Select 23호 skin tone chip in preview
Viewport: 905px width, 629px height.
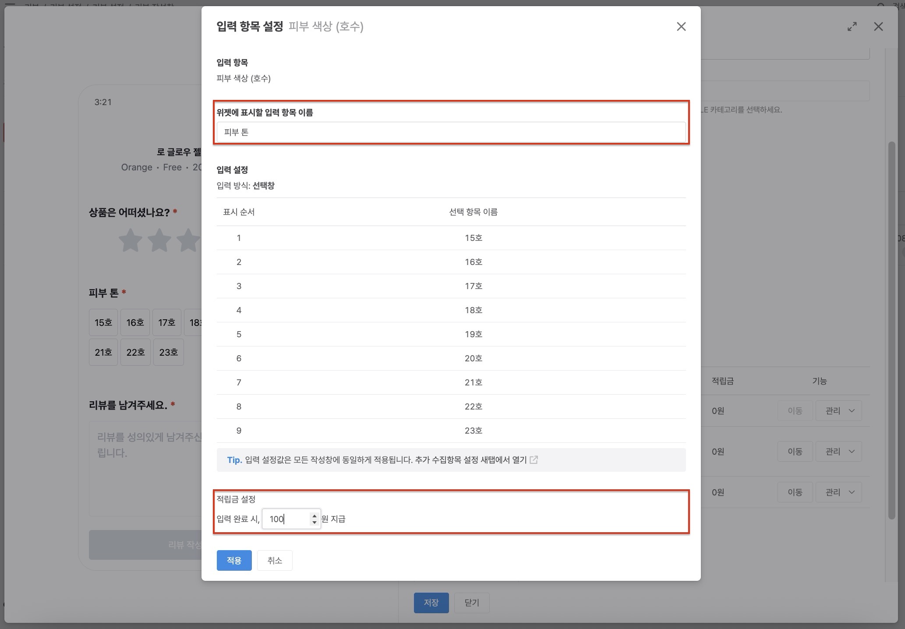[x=169, y=352]
